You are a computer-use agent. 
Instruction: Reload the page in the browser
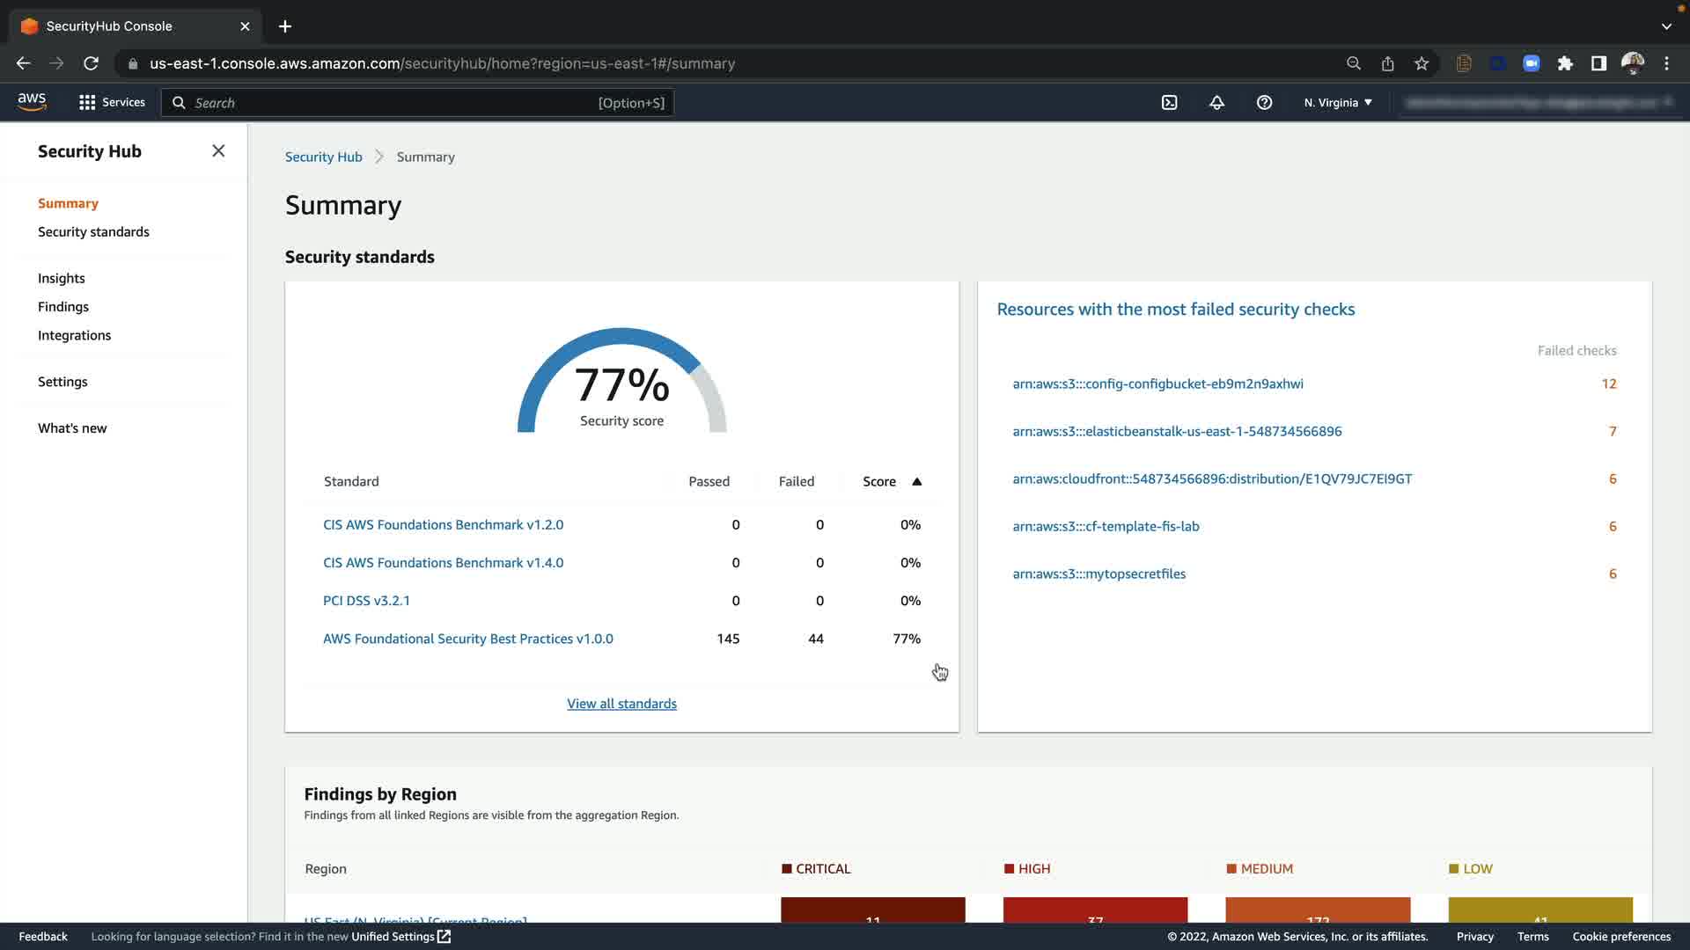91,63
